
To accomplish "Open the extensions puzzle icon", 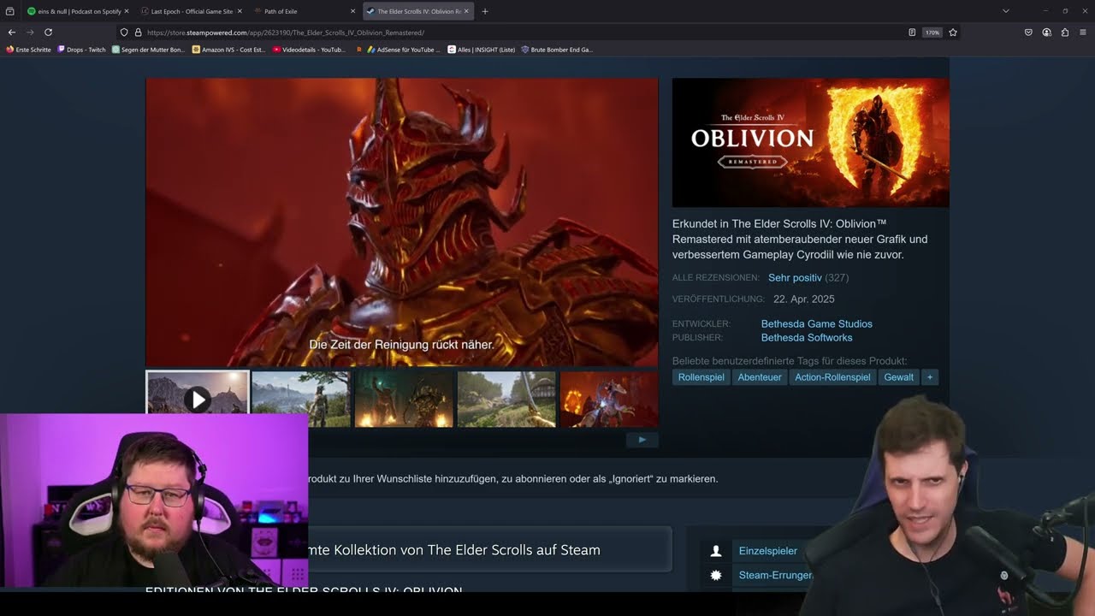I will pyautogui.click(x=1065, y=33).
